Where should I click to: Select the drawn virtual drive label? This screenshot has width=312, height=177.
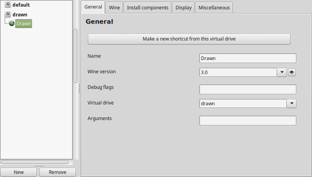(x=20, y=15)
